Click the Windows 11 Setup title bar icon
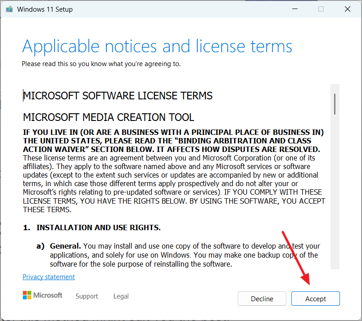Screen dimensions: 362x321 9,9
